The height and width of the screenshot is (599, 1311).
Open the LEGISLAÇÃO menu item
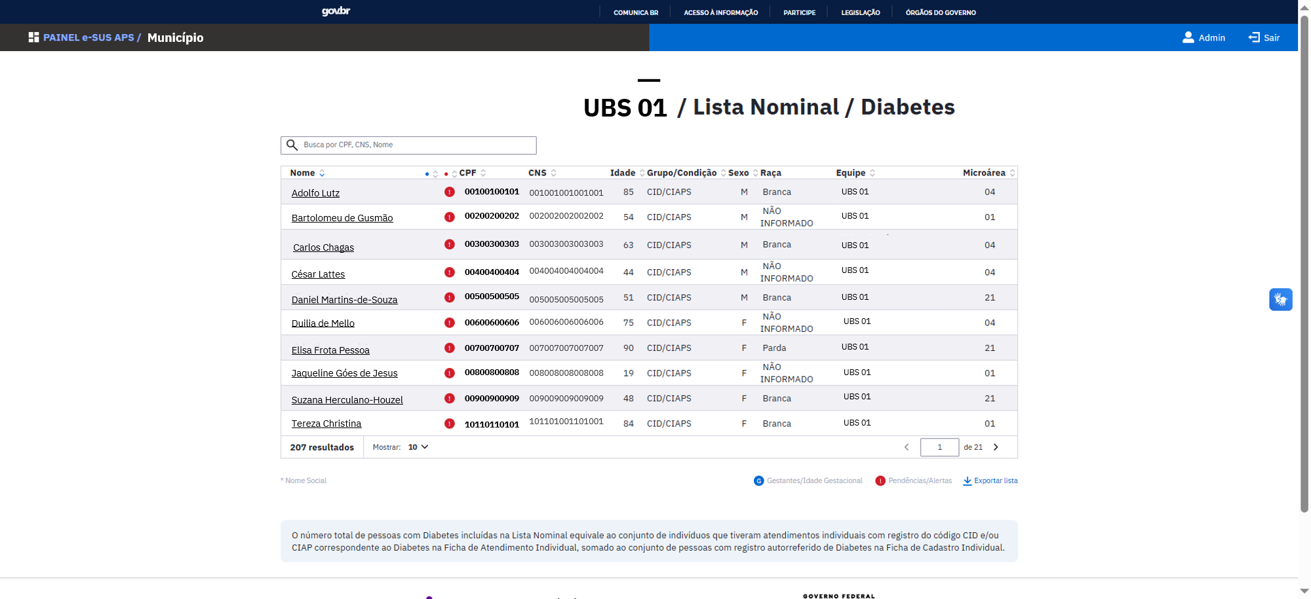pyautogui.click(x=860, y=12)
